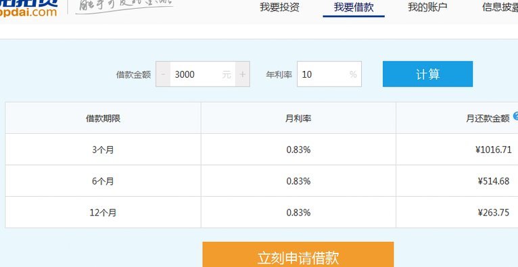The height and width of the screenshot is (267, 518).
Task: Open the 信息披露 nav tab
Action: tap(500, 7)
